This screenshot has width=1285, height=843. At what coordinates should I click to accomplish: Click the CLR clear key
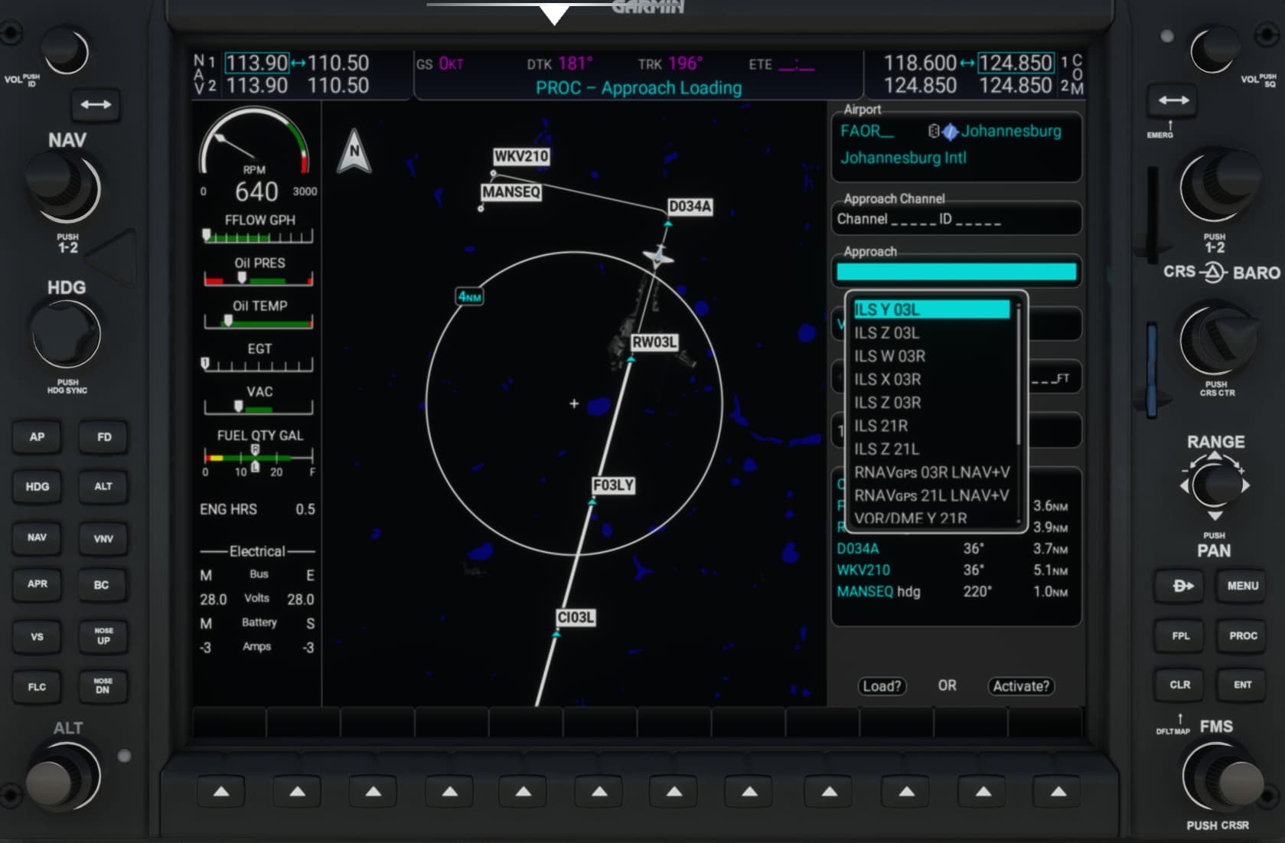coord(1180,685)
